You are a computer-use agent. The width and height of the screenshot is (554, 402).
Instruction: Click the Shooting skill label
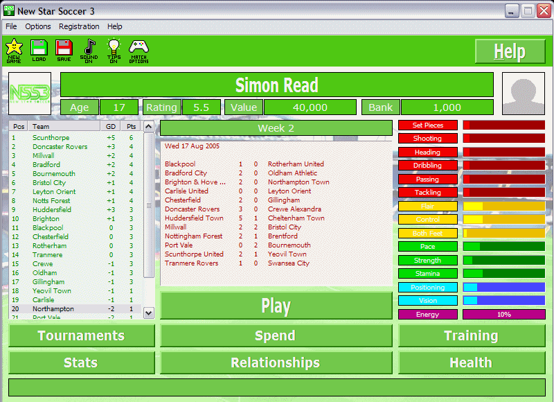click(427, 139)
